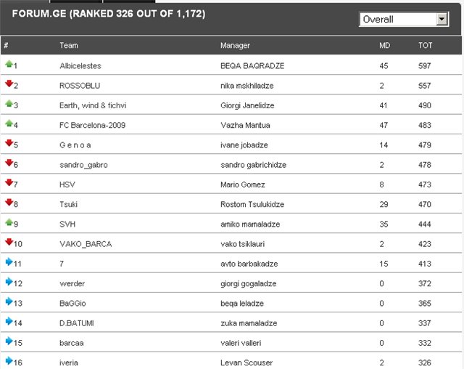Select the G e n o a team
Viewport: 464px width, 369px height.
pyautogui.click(x=75, y=145)
